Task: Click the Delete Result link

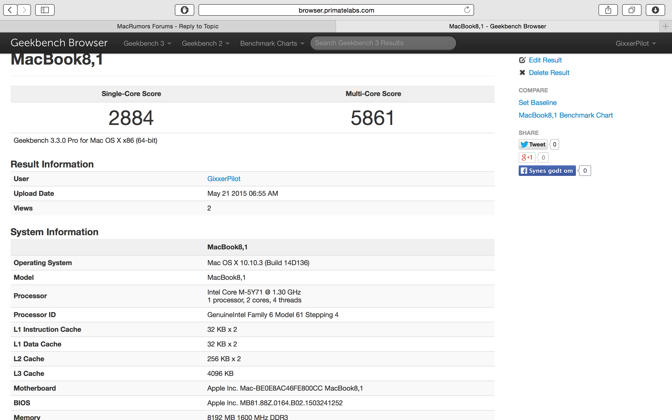Action: (549, 72)
